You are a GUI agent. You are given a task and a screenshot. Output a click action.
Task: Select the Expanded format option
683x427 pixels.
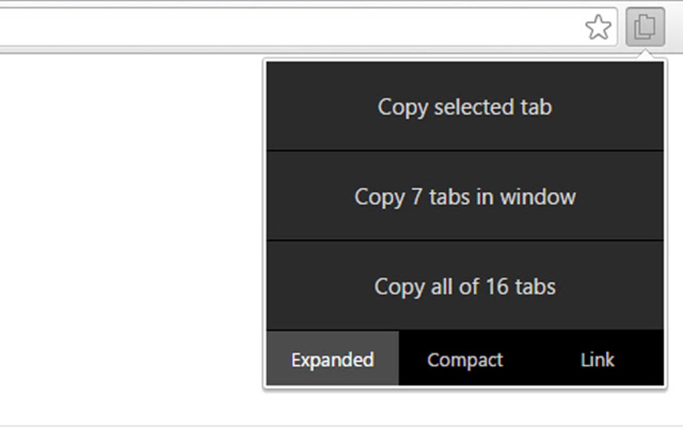[x=331, y=359]
